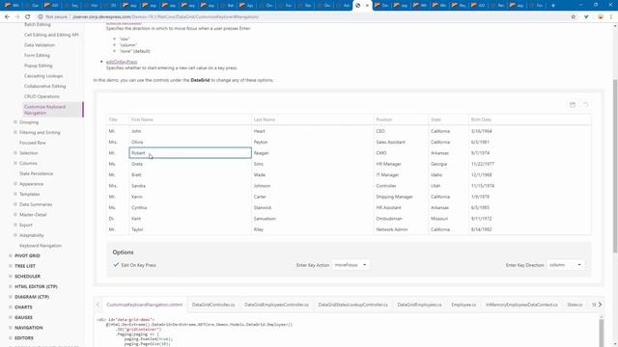Toggle the Edit On Key Press checkbox

(x=116, y=265)
